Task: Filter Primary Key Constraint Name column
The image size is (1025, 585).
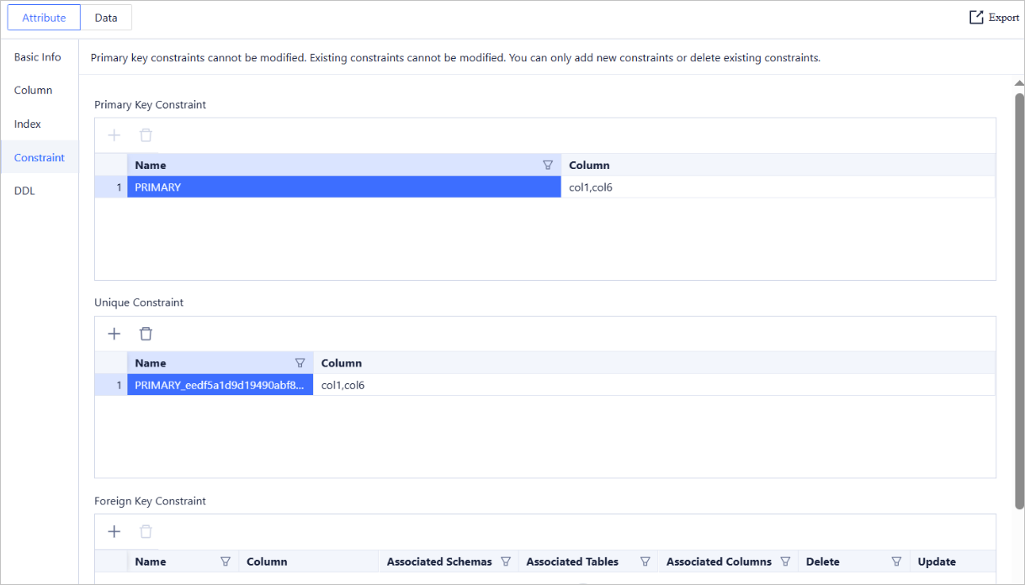Action: click(x=548, y=165)
